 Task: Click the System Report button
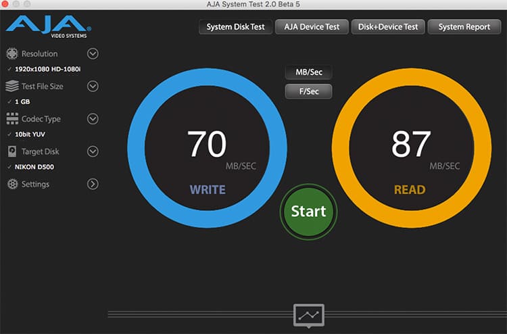pos(464,27)
